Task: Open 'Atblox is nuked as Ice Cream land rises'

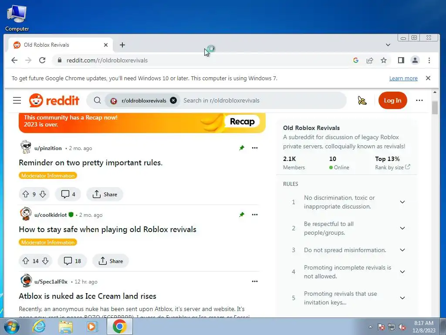Action: 87,296
